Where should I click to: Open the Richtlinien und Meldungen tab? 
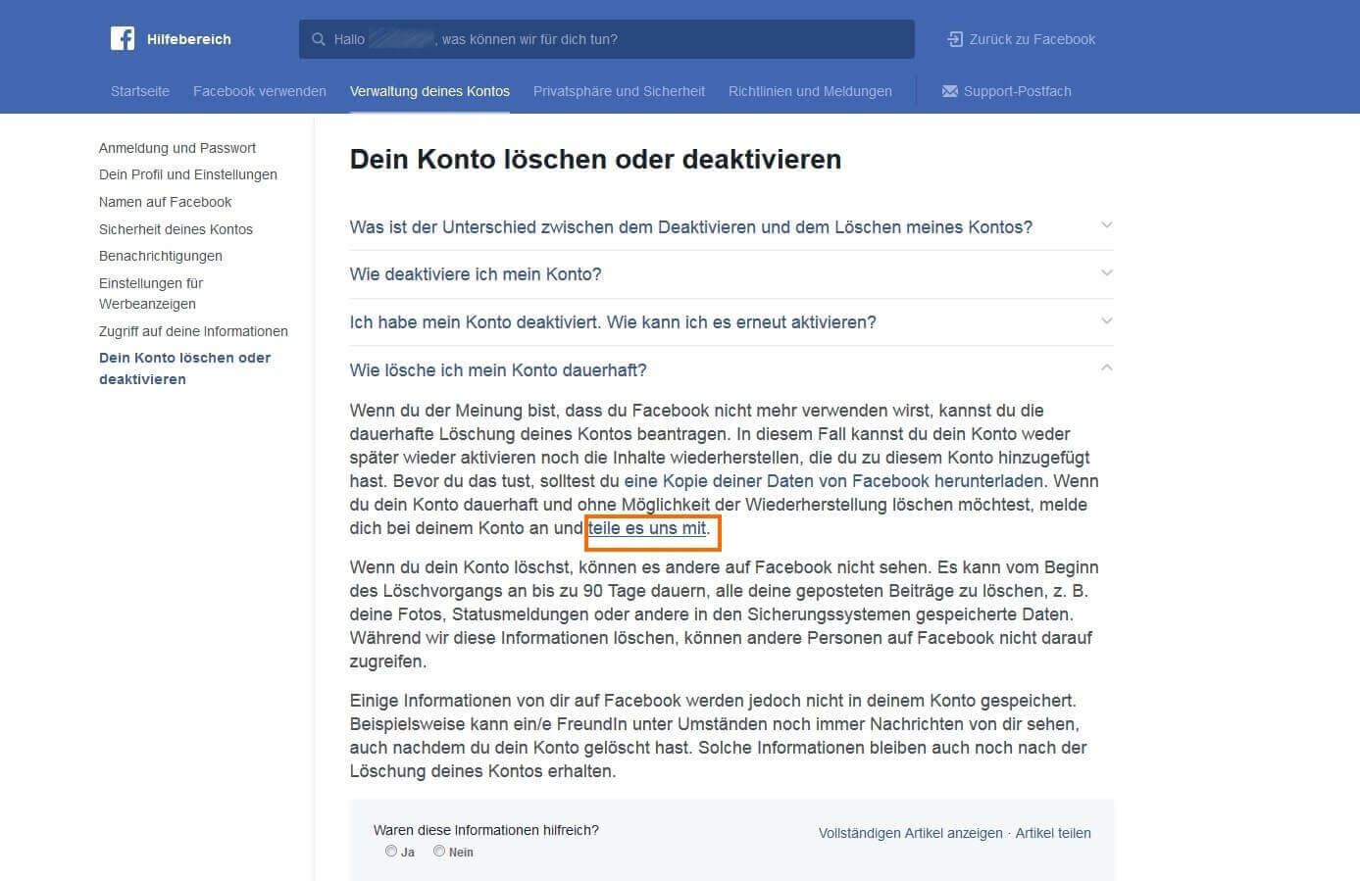point(810,91)
